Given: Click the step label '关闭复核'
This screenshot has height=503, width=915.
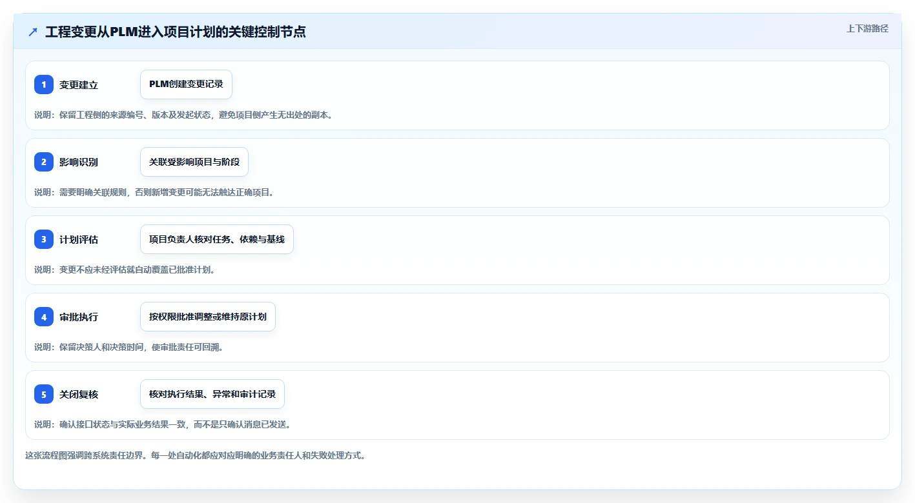Looking at the screenshot, I should [x=79, y=395].
